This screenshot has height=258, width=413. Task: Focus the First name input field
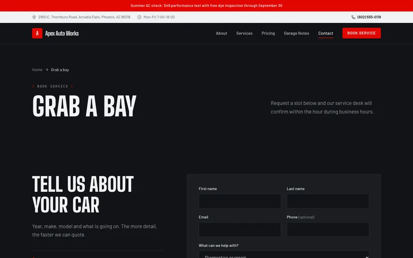click(240, 201)
